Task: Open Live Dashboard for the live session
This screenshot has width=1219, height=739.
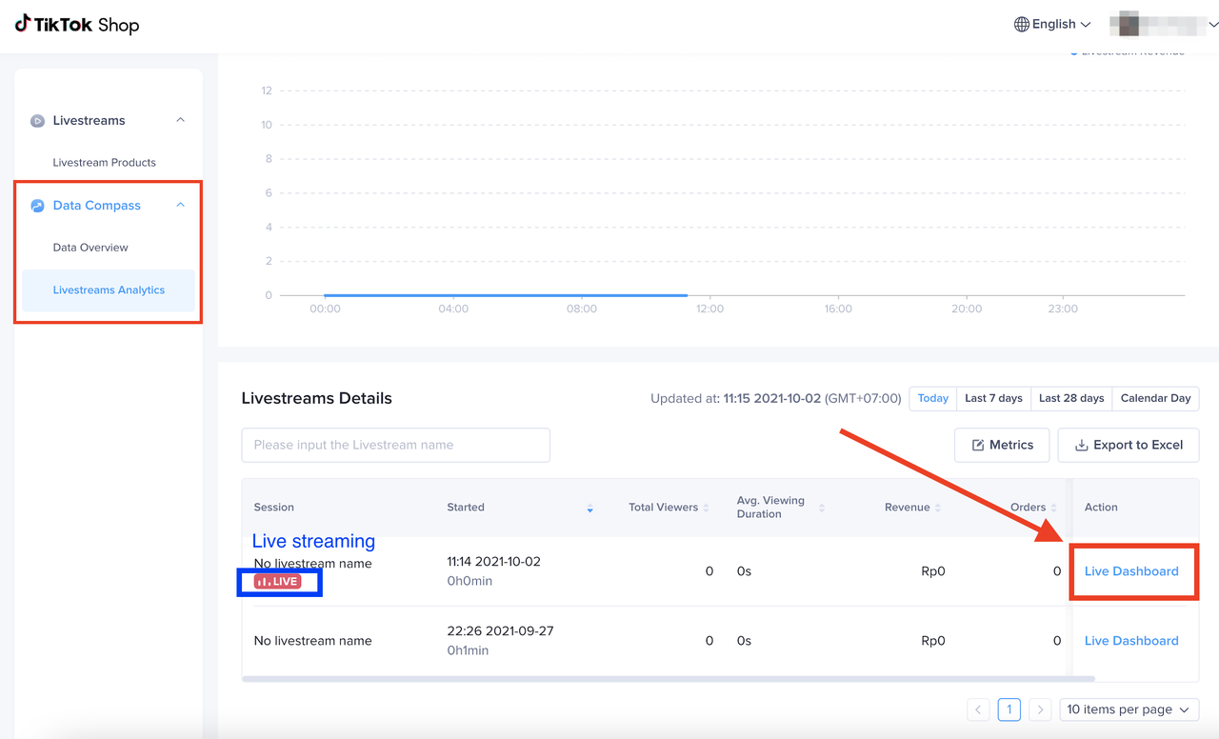Action: coord(1131,571)
